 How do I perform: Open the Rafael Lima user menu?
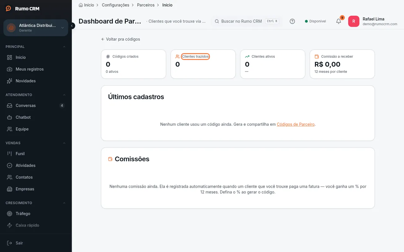point(373,21)
